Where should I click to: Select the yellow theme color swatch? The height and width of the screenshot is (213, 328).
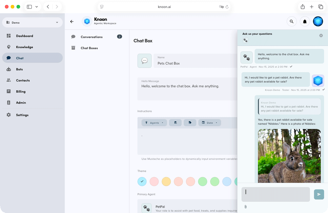click(166, 181)
